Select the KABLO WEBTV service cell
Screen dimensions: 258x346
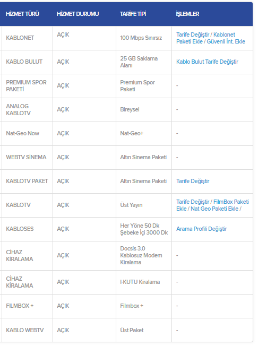coord(28,330)
